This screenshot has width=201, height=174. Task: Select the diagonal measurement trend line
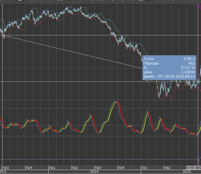tap(73, 52)
